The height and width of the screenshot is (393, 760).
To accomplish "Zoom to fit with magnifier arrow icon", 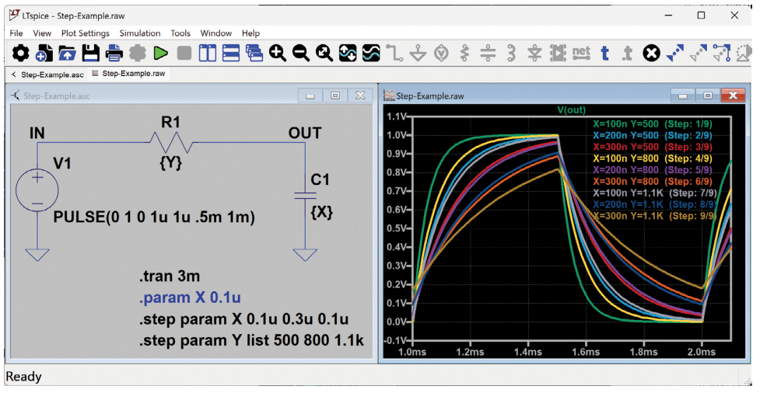I will [324, 53].
